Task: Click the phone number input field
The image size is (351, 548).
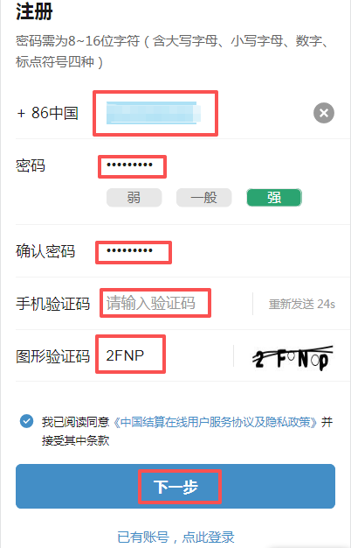Action: click(x=155, y=113)
